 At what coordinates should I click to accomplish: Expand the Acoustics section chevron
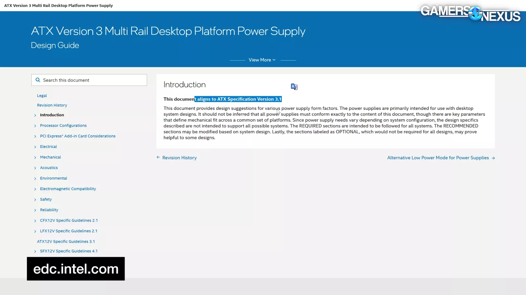pyautogui.click(x=35, y=168)
